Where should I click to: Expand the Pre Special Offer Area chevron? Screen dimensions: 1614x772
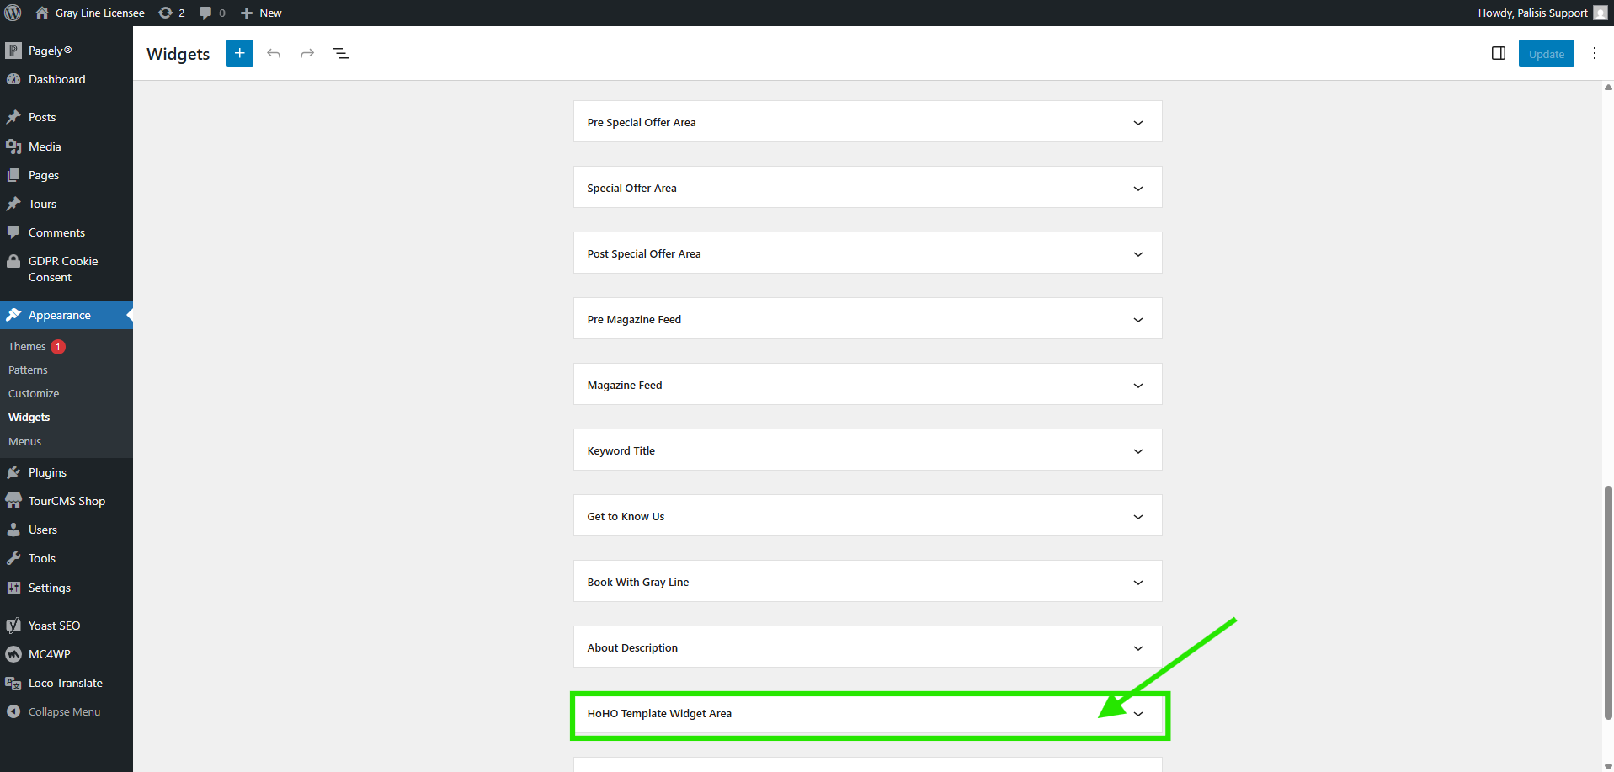[1138, 123]
